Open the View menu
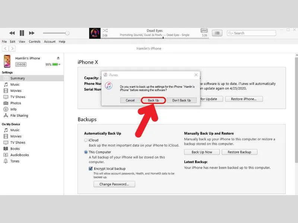This screenshot has height=223, width=298. (x=22, y=42)
